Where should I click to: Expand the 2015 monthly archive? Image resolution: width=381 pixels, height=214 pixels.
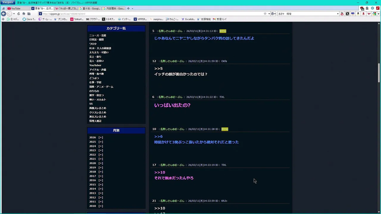(x=101, y=185)
